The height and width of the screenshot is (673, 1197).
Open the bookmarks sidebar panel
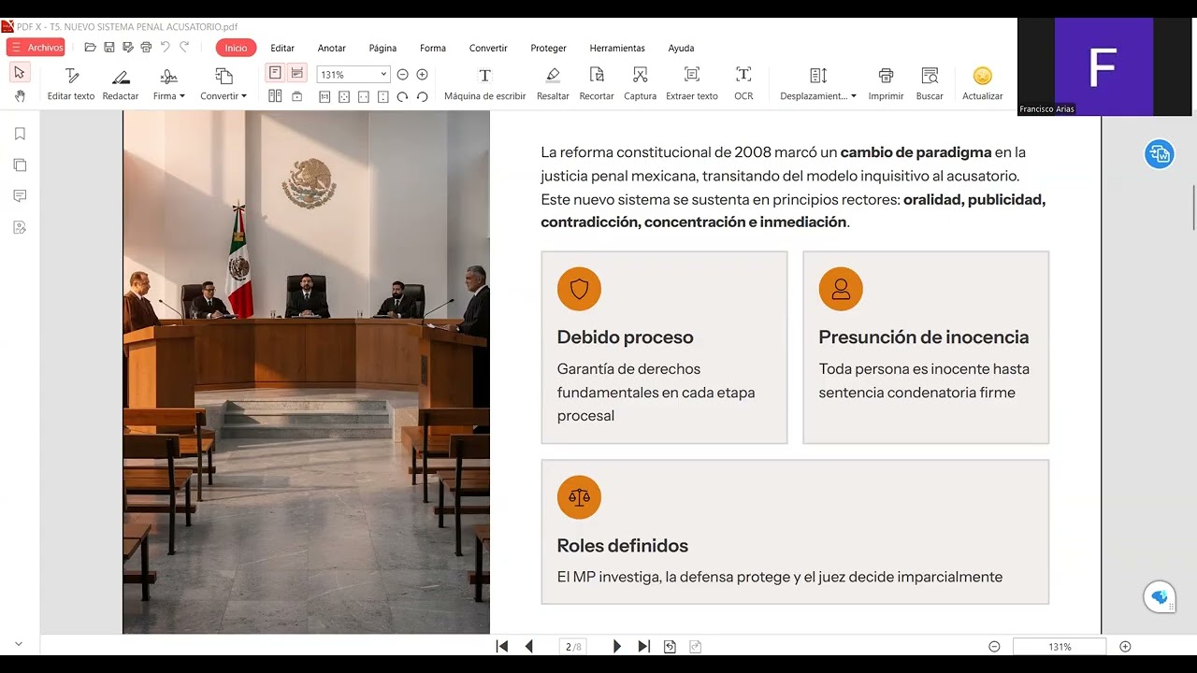click(20, 134)
